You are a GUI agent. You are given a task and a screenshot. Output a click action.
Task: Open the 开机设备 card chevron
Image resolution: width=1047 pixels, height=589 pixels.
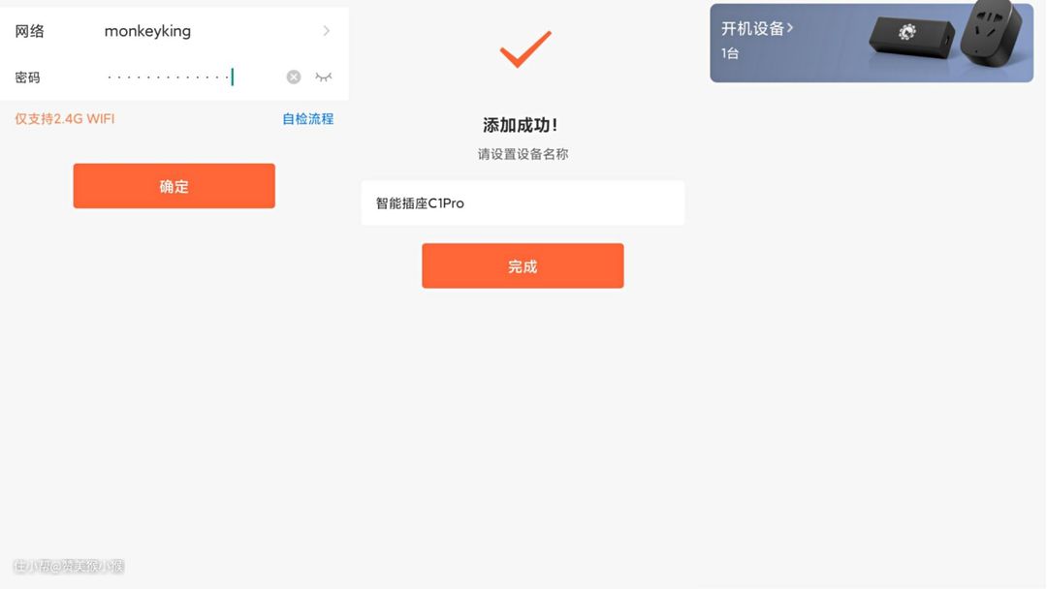791,28
